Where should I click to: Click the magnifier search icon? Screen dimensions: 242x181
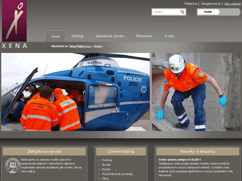click(182, 12)
